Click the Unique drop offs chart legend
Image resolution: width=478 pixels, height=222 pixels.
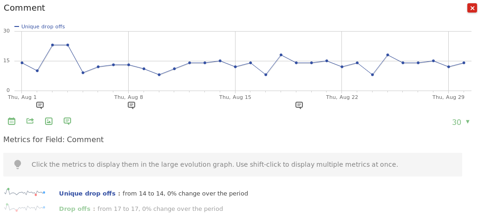coord(40,26)
